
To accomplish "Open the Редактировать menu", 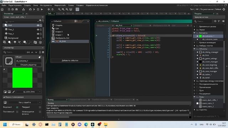I will [x=15, y=5].
